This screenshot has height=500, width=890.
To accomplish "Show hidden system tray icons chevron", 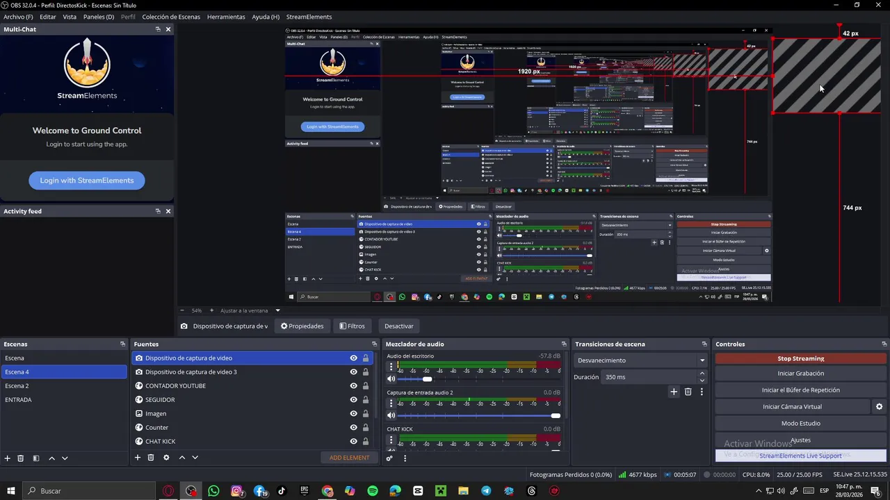I will pyautogui.click(x=759, y=491).
